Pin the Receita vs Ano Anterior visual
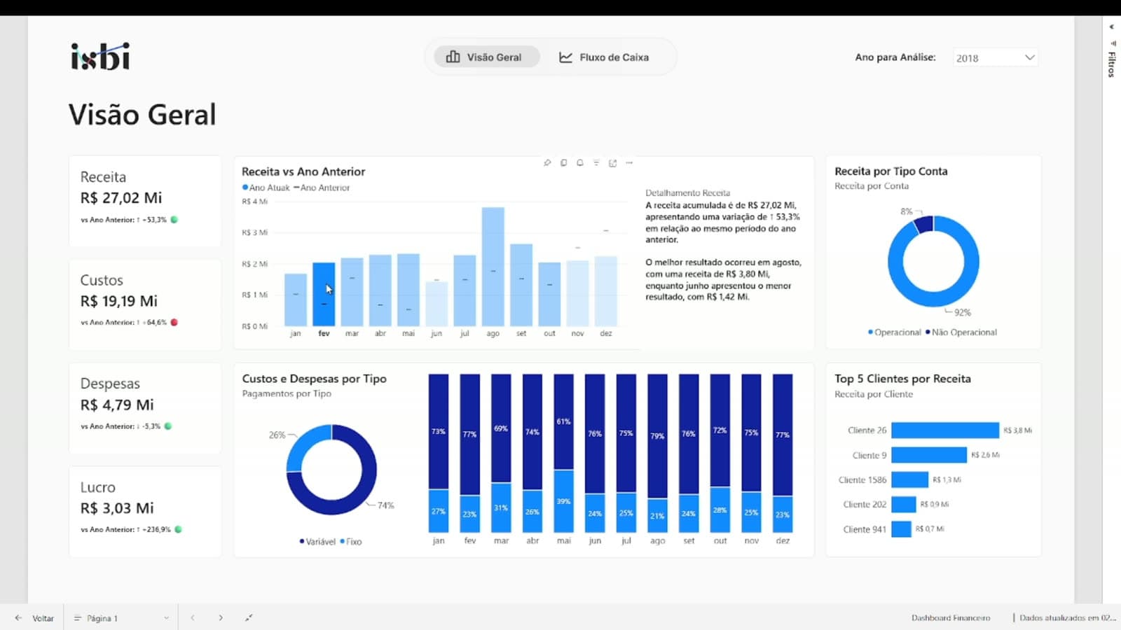 pyautogui.click(x=547, y=163)
